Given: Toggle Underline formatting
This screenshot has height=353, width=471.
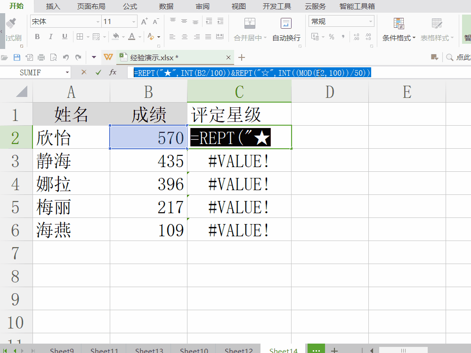Looking at the screenshot, I should (x=65, y=37).
